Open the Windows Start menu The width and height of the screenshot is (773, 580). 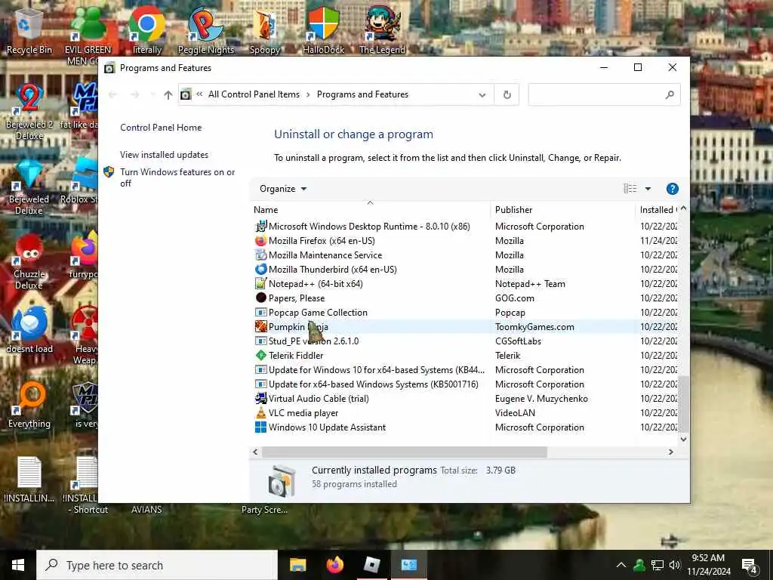[x=18, y=565]
